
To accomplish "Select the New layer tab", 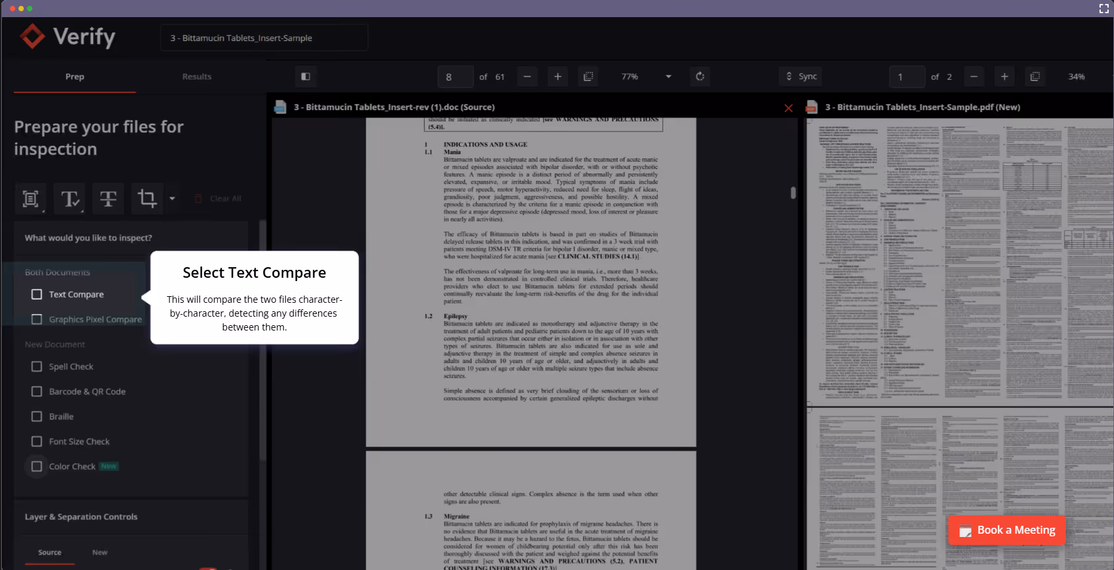I will tap(100, 552).
